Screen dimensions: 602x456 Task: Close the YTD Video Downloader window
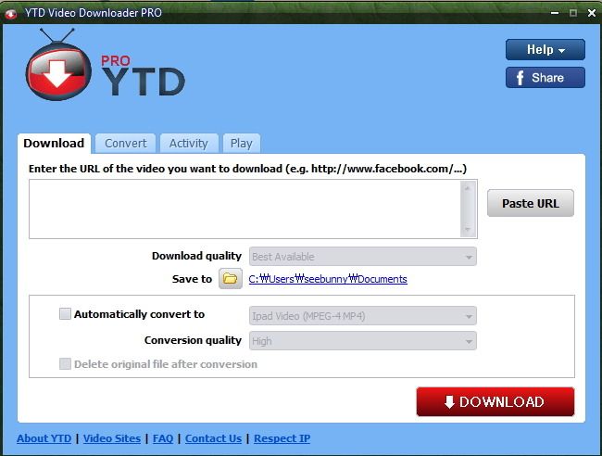click(592, 13)
